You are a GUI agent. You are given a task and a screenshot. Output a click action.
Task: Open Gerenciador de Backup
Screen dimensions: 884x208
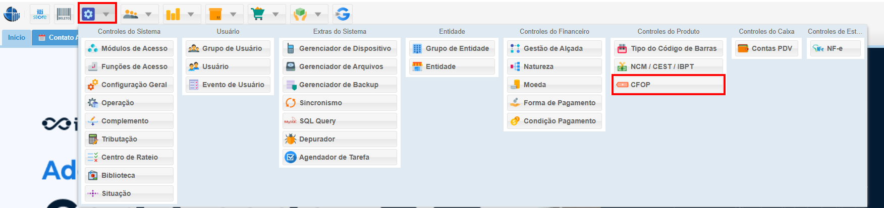(x=340, y=85)
